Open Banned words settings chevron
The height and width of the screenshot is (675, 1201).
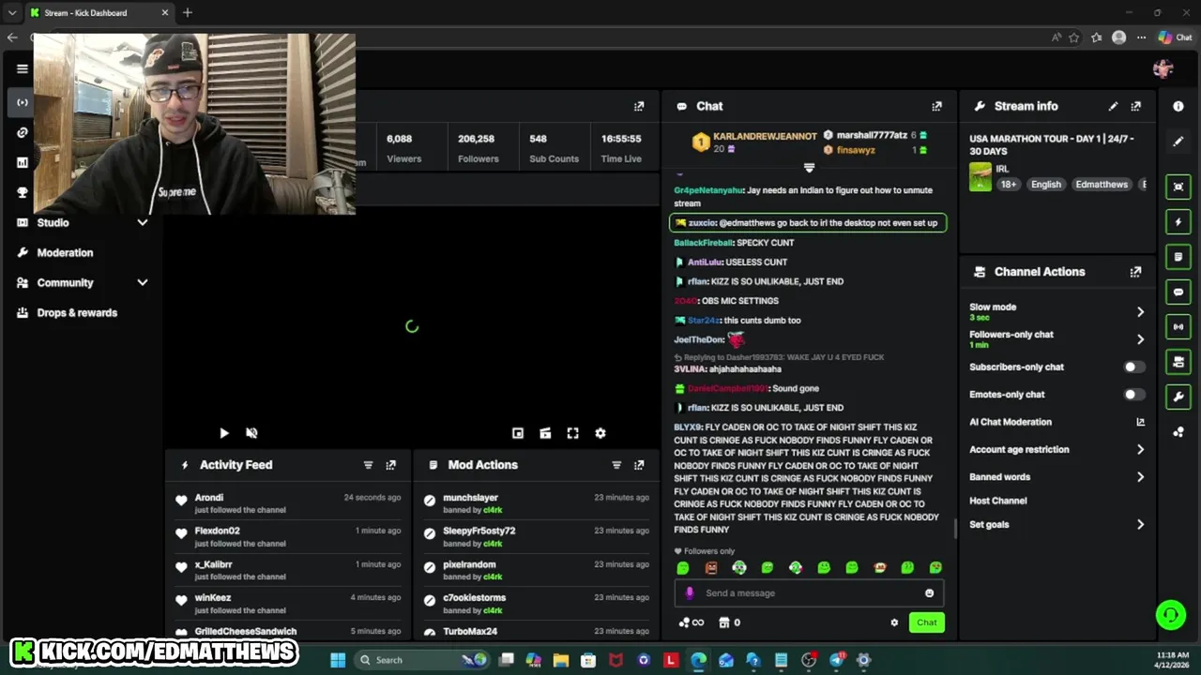coord(1141,477)
